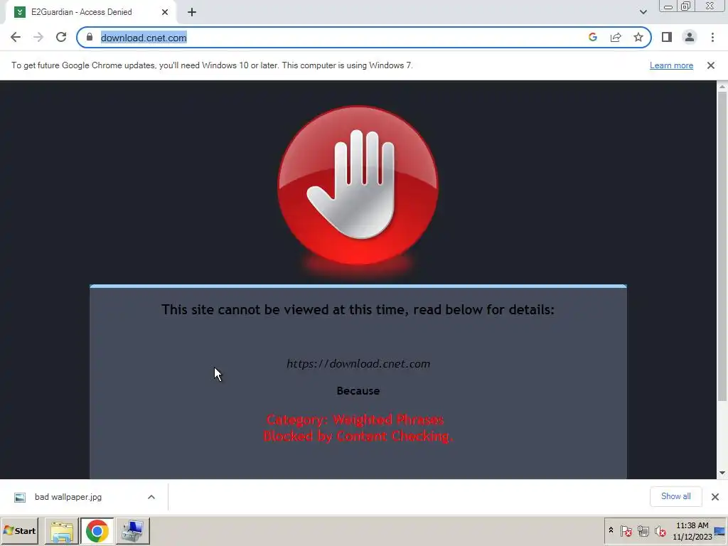Open Chrome three-dot menu
Viewport: 728px width, 546px height.
pyautogui.click(x=712, y=37)
